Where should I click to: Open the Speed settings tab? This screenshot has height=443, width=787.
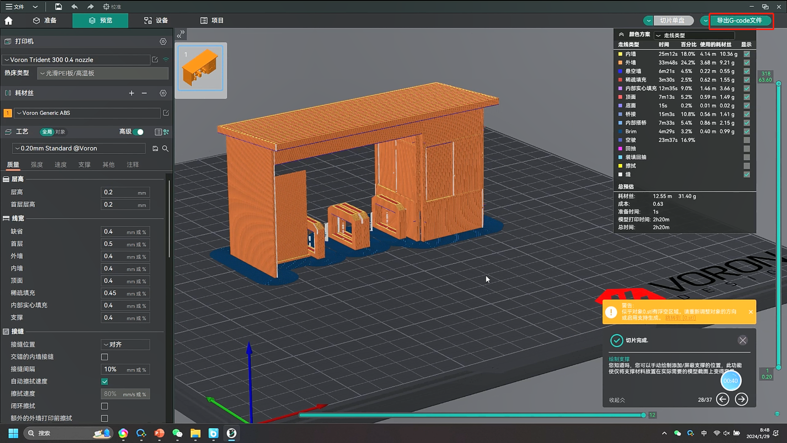61,165
